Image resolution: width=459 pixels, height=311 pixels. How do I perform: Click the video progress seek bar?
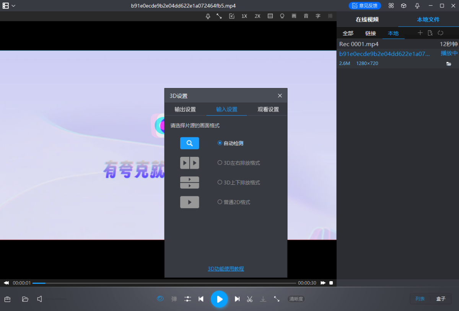164,283
